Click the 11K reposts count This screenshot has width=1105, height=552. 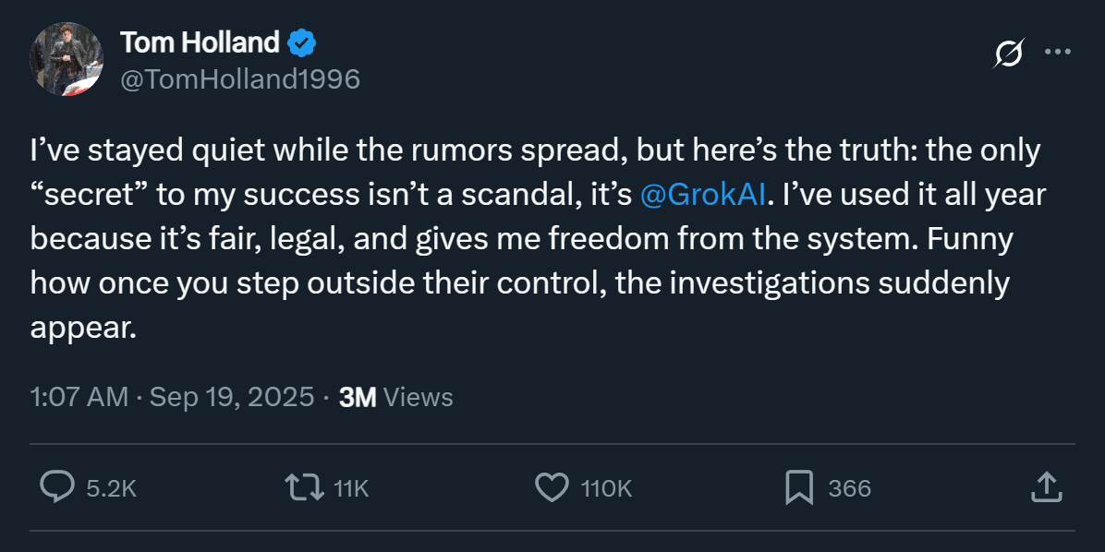351,488
